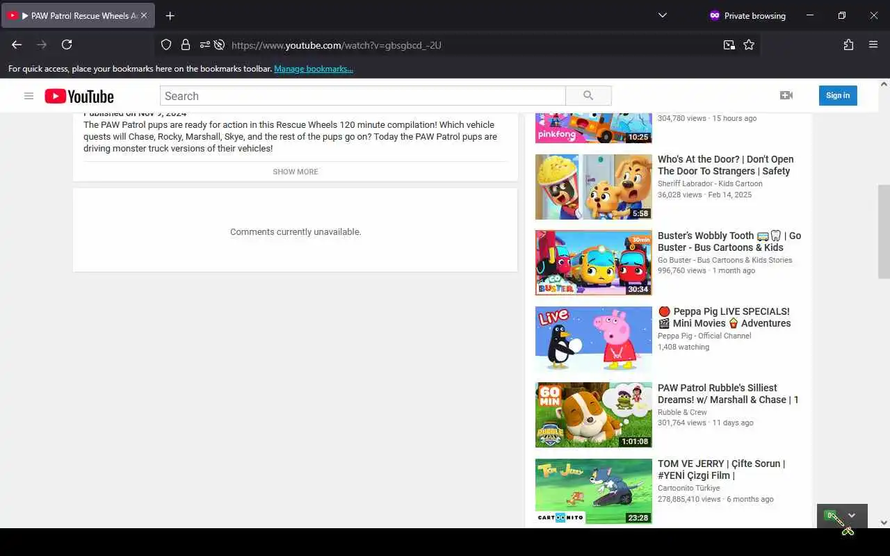Open the YouTube guide hamburger menu
Screen dimensions: 890x556
[x=29, y=96]
